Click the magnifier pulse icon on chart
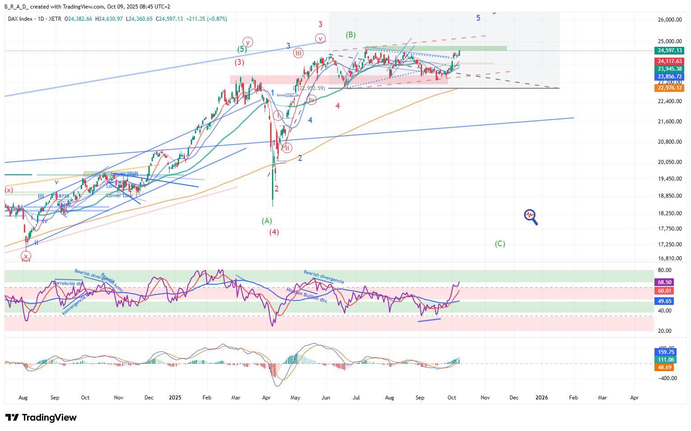 [530, 217]
